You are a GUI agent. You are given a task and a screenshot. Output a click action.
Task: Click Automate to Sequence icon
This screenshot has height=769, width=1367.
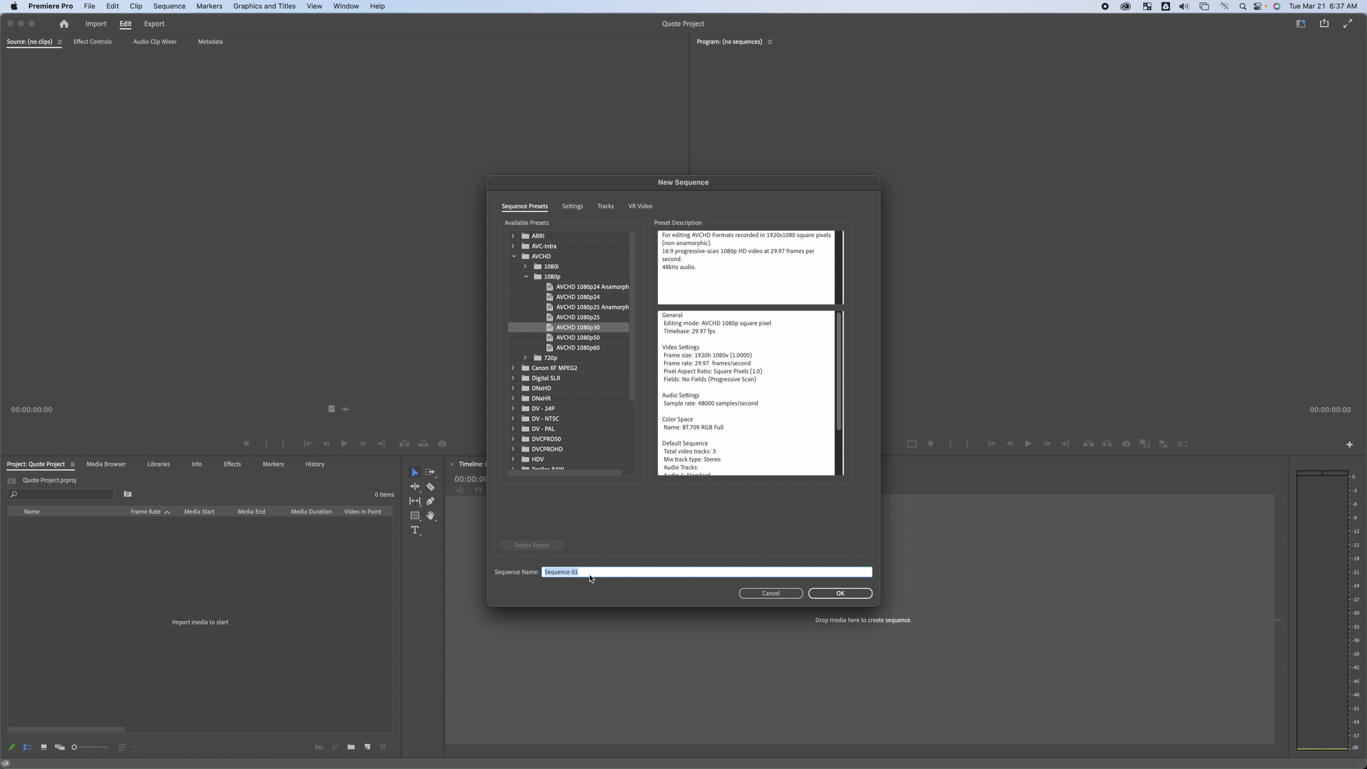click(319, 747)
